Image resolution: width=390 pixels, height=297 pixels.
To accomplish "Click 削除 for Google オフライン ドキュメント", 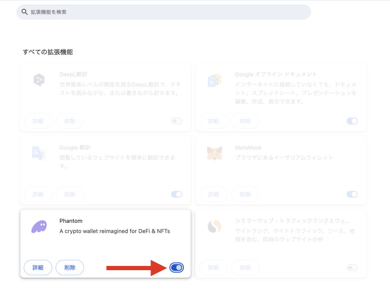I will (245, 121).
